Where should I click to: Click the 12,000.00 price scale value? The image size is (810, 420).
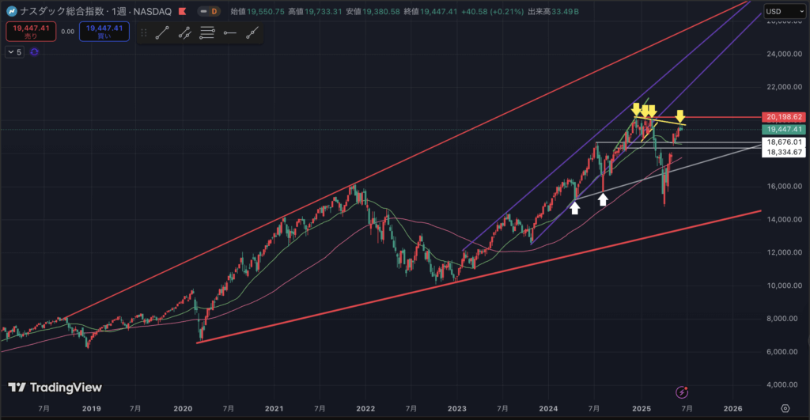[784, 252]
